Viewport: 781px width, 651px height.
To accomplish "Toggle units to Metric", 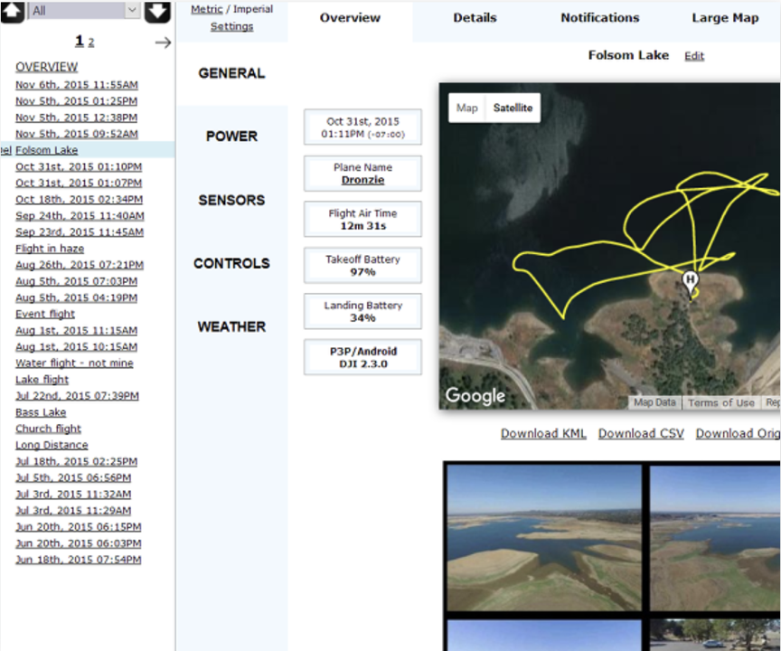I will (207, 9).
